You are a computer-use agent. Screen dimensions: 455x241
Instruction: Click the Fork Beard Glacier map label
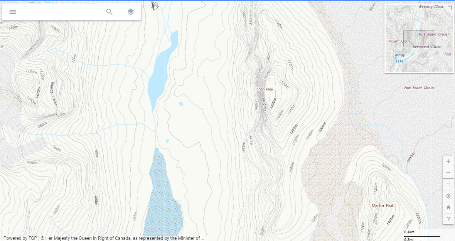pyautogui.click(x=419, y=88)
